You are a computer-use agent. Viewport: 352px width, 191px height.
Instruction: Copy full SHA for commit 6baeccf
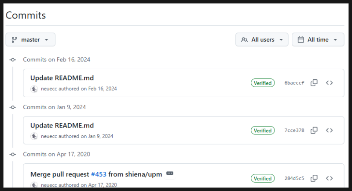tap(314, 83)
